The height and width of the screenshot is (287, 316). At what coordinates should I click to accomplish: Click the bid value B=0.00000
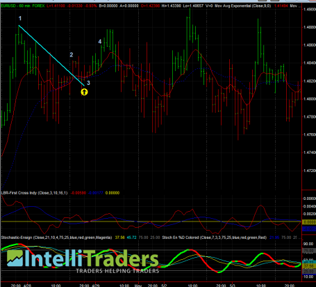point(108,6)
